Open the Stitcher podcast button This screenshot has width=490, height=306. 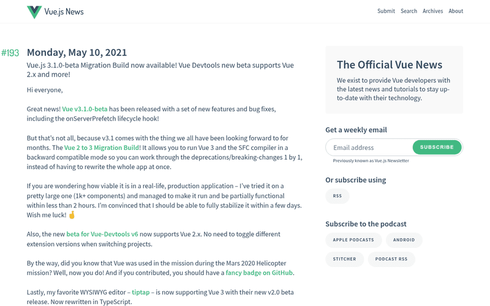click(x=344, y=259)
